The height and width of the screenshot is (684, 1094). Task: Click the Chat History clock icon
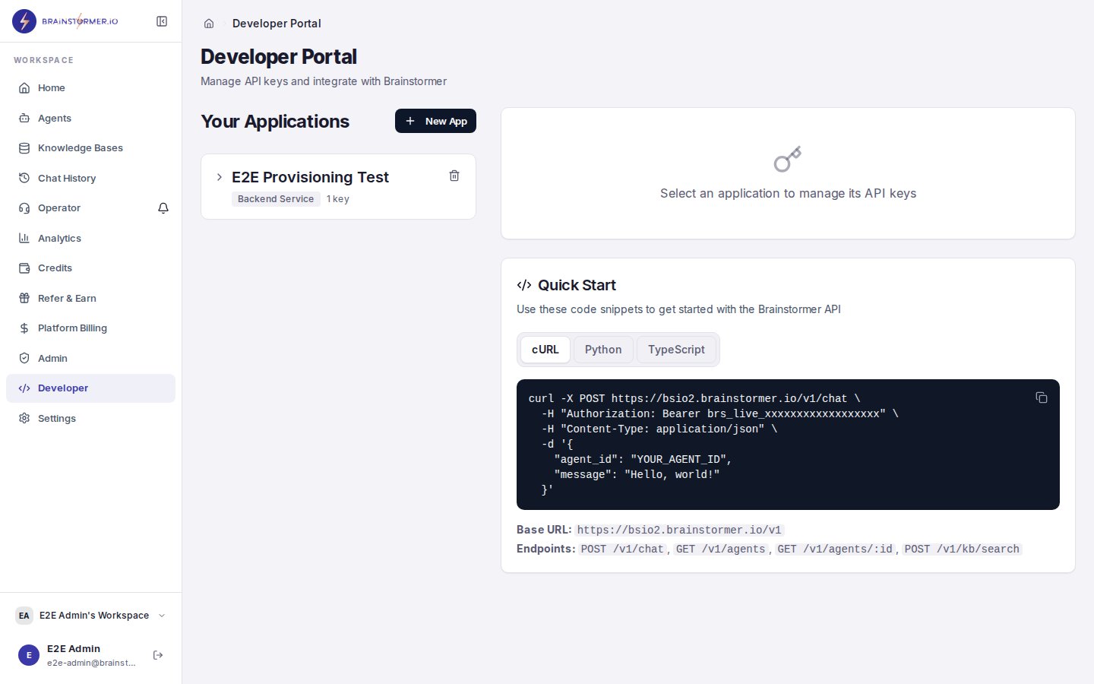click(x=24, y=178)
